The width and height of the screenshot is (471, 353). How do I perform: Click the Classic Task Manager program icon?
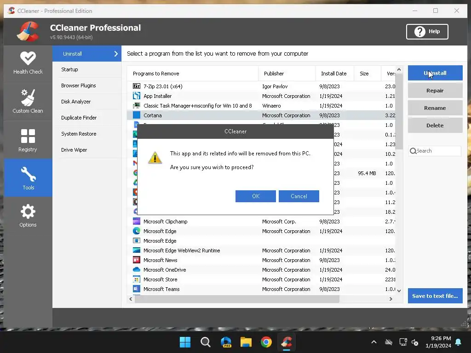click(x=136, y=105)
